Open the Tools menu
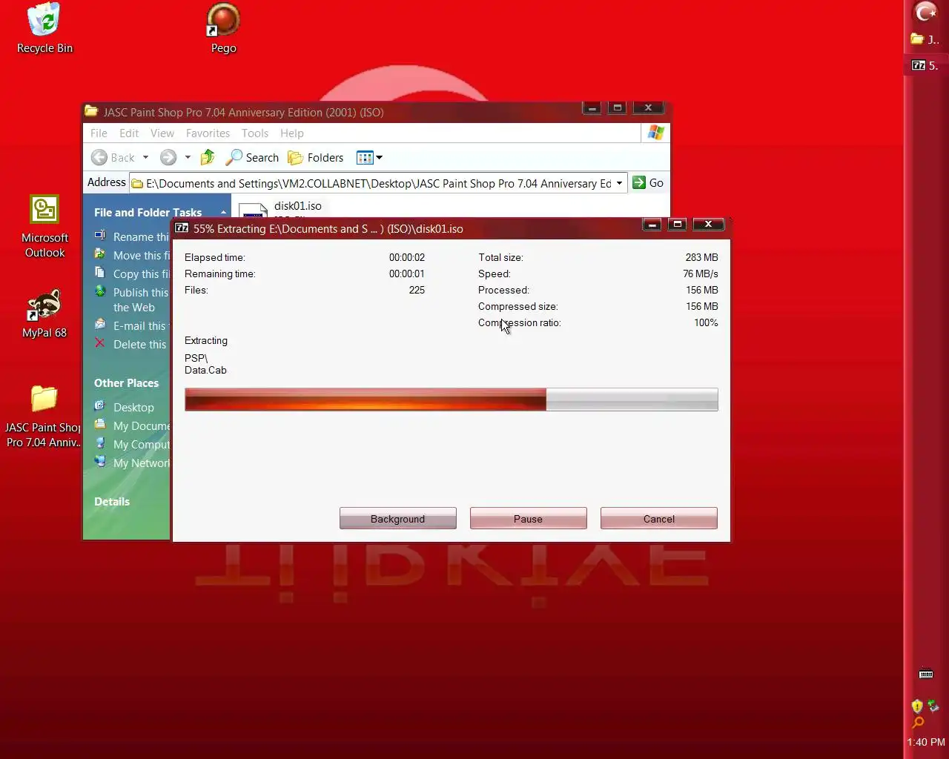Screen dimensions: 949x759 coord(255,133)
